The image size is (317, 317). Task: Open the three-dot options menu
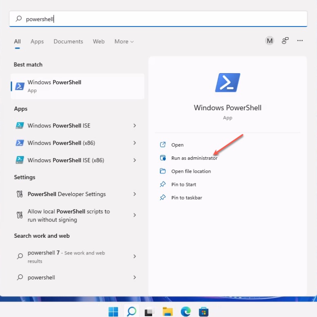point(300,40)
